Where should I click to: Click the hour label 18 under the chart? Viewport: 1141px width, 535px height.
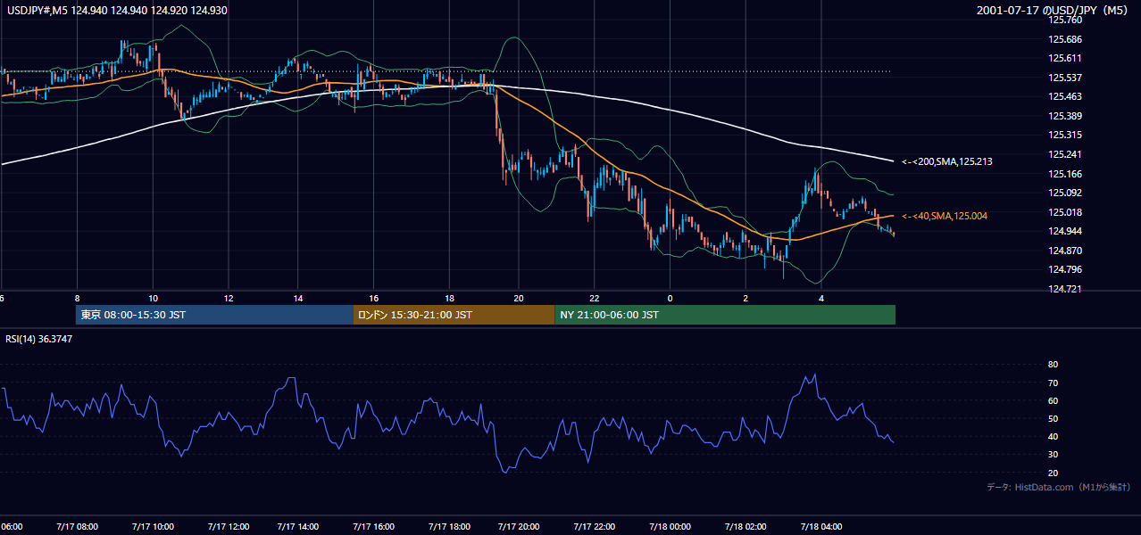click(x=449, y=299)
